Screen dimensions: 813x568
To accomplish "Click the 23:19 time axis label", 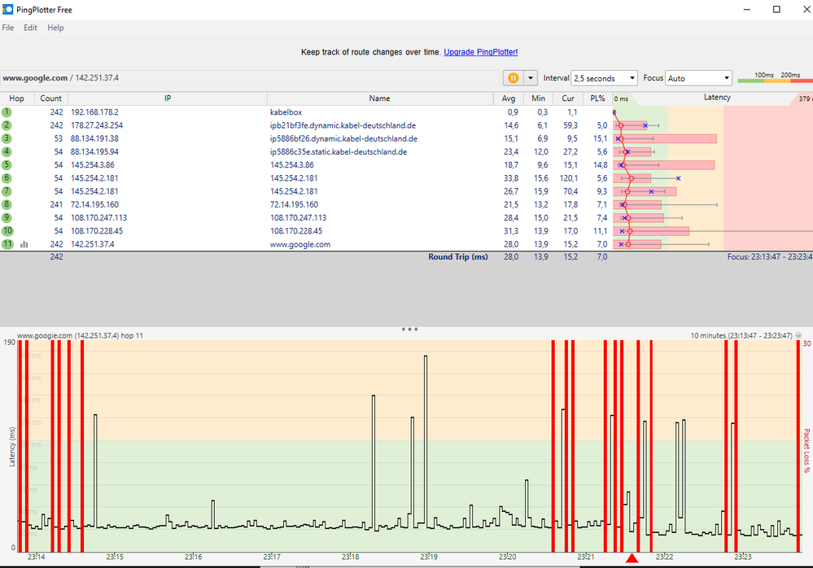I will [x=429, y=557].
